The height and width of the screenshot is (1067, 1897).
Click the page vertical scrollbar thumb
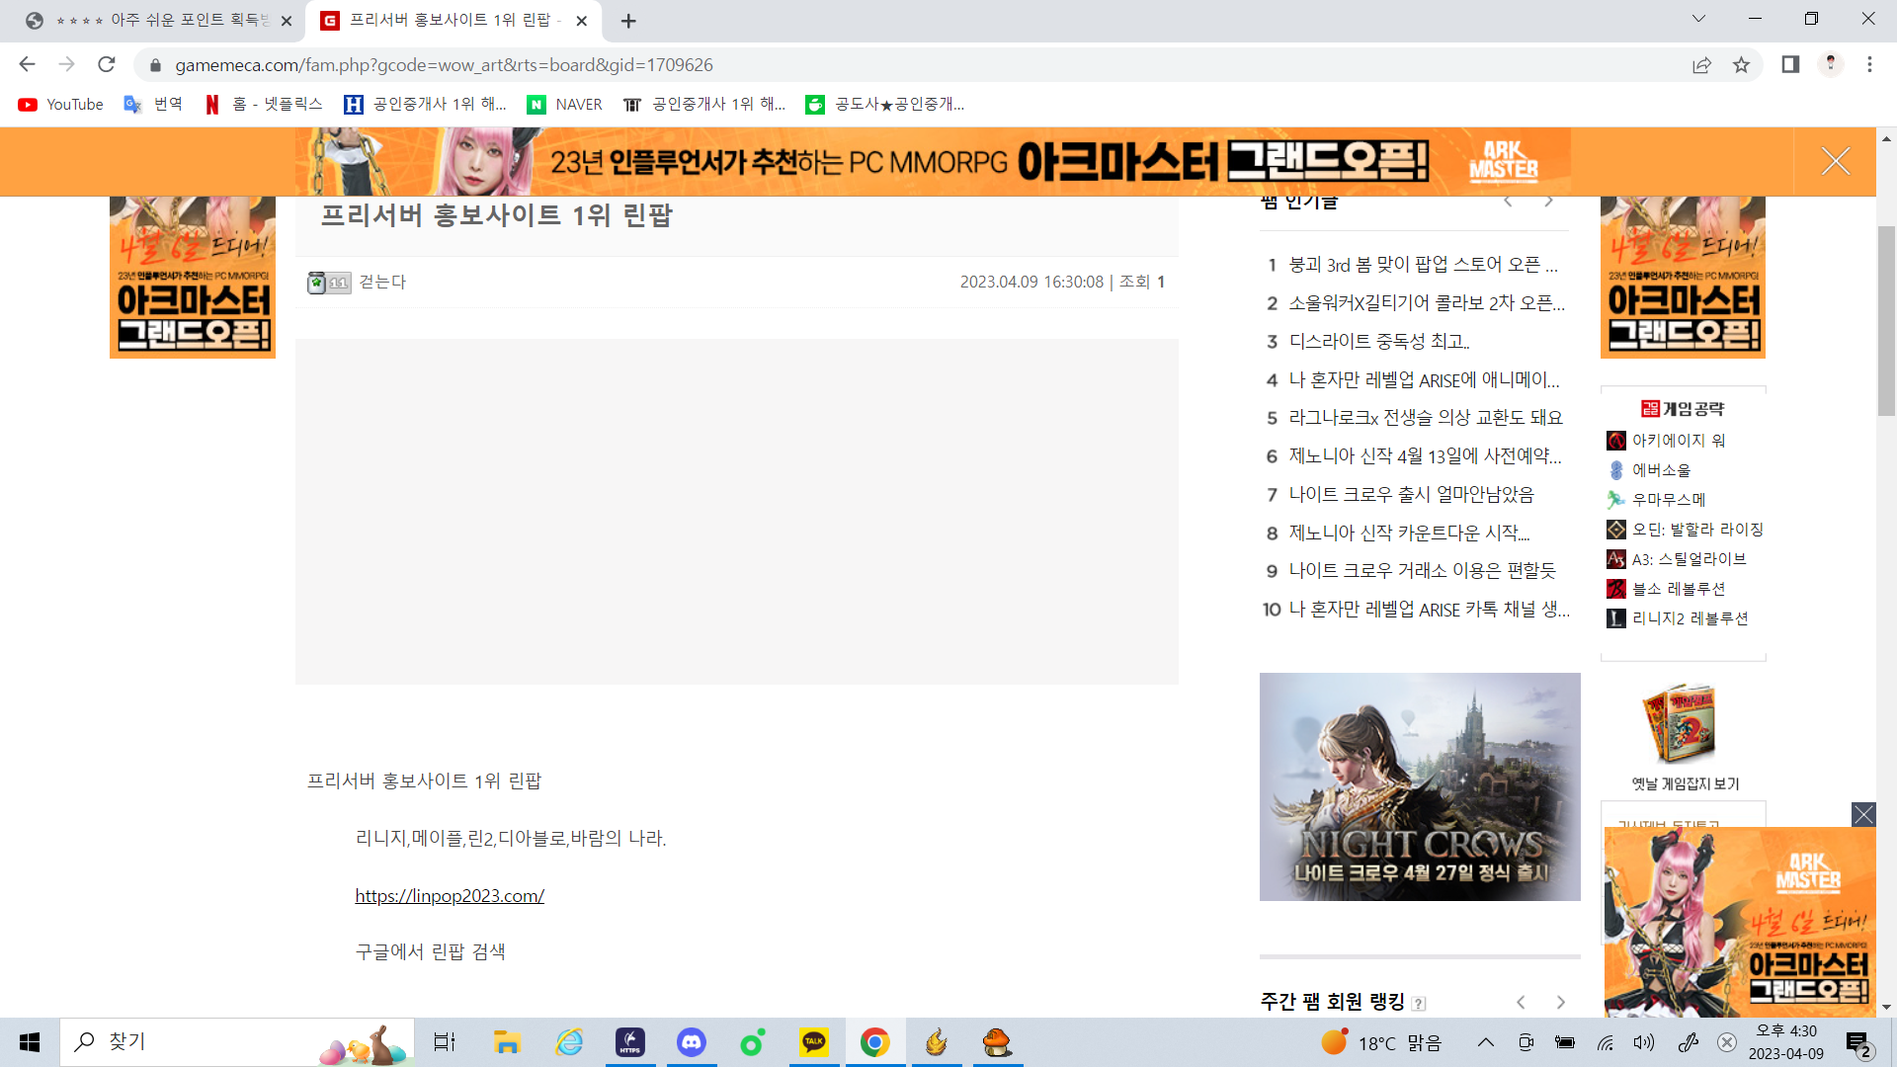[x=1886, y=321]
